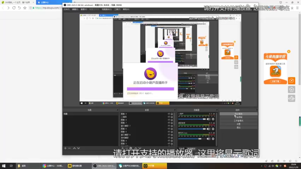Add a new scene with the plus icon
This screenshot has height=169, width=301.
65,148
